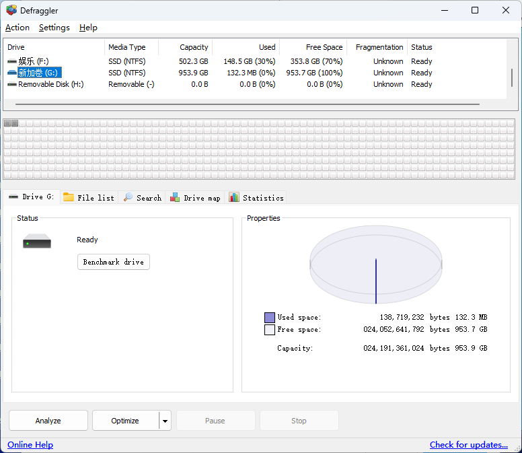Sort by the Capacity column header

click(186, 47)
